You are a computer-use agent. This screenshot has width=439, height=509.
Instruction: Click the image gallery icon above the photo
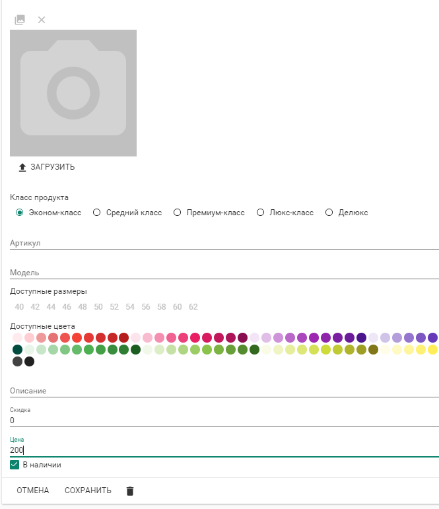pos(20,20)
